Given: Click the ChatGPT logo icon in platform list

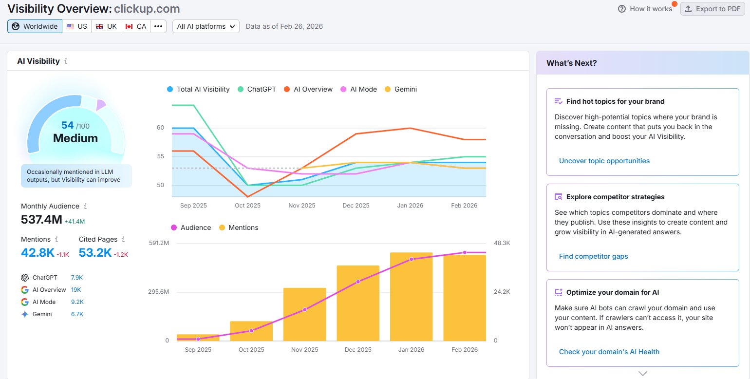Looking at the screenshot, I should [25, 278].
